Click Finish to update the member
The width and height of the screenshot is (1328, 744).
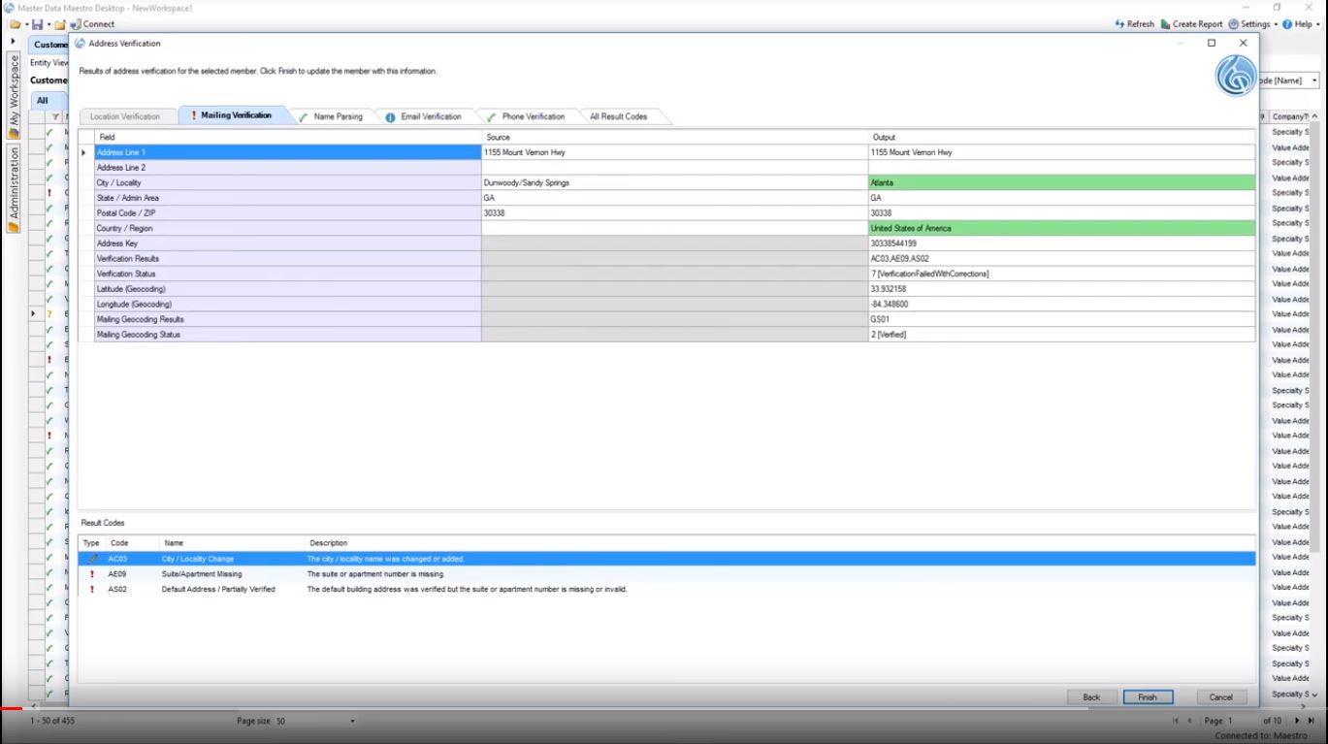(1148, 697)
